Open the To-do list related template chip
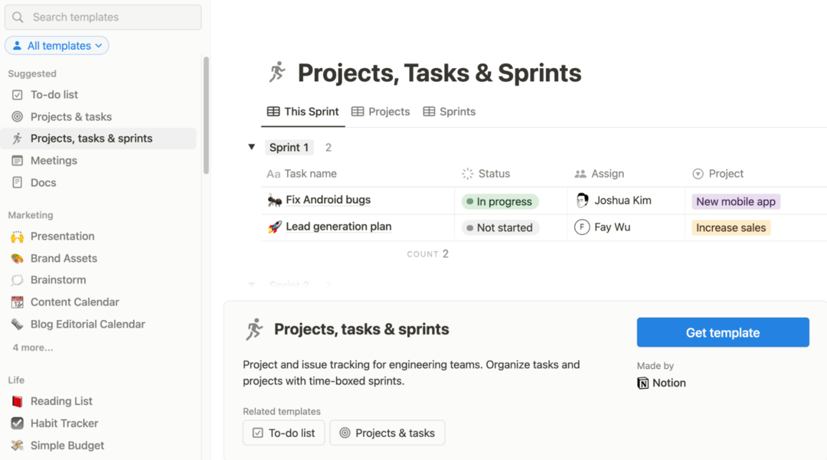The width and height of the screenshot is (827, 460). click(283, 433)
